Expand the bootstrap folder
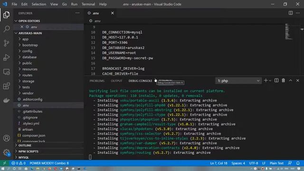The image size is (304, 171). (48, 45)
